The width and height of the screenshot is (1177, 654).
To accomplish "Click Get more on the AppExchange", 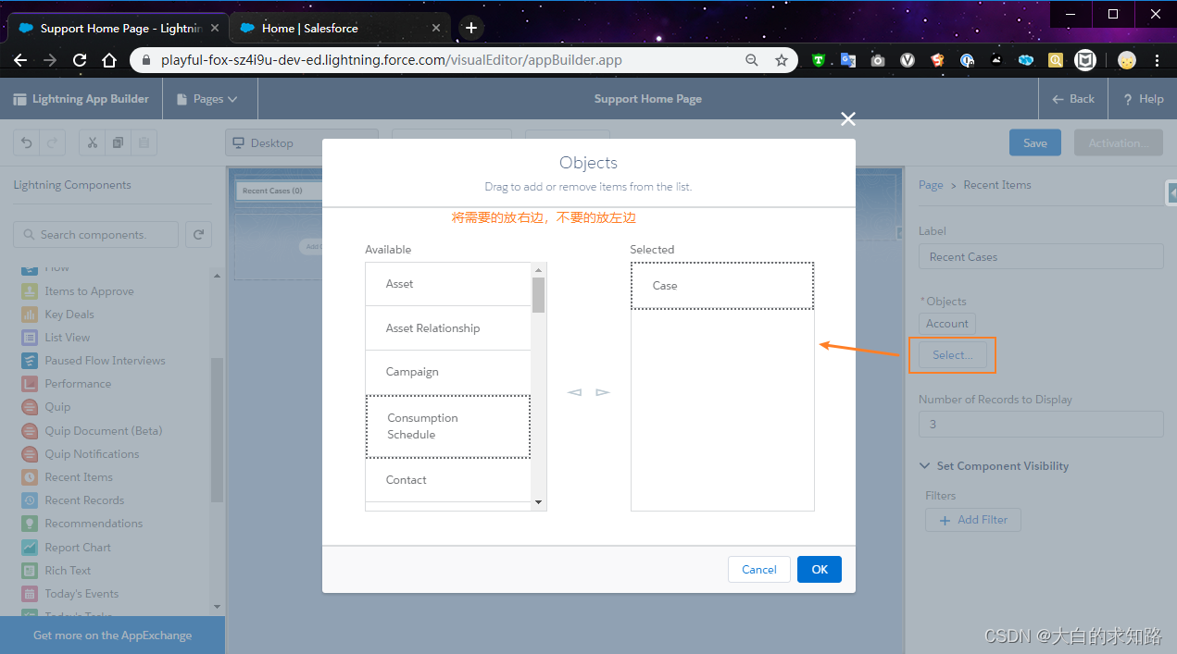I will [113, 635].
